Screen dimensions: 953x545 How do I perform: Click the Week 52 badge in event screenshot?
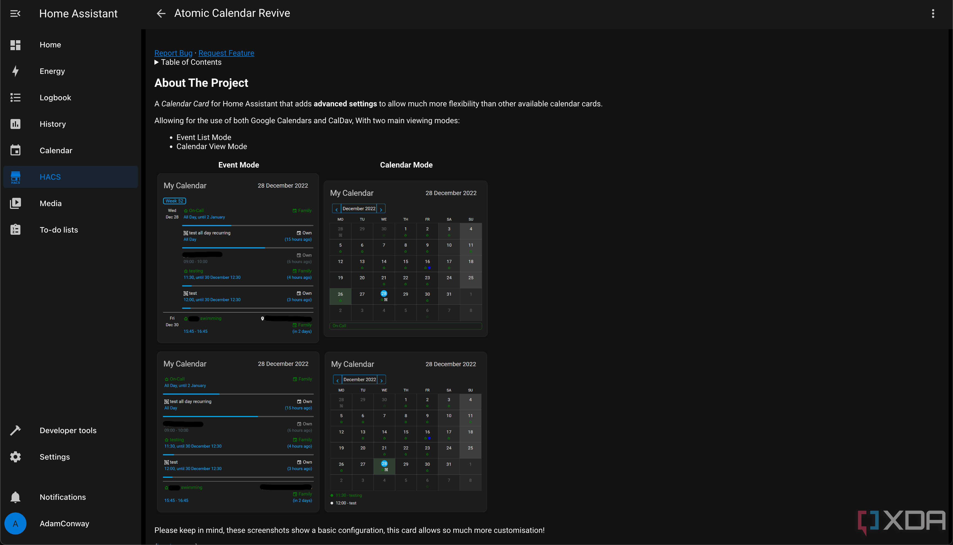pyautogui.click(x=175, y=201)
